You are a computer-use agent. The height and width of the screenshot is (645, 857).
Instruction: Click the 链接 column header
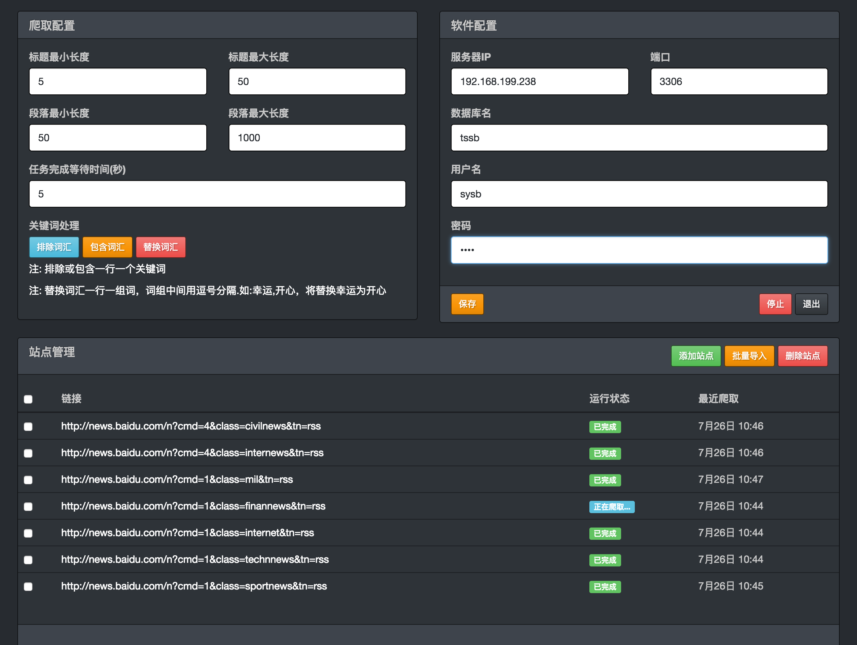pos(71,399)
